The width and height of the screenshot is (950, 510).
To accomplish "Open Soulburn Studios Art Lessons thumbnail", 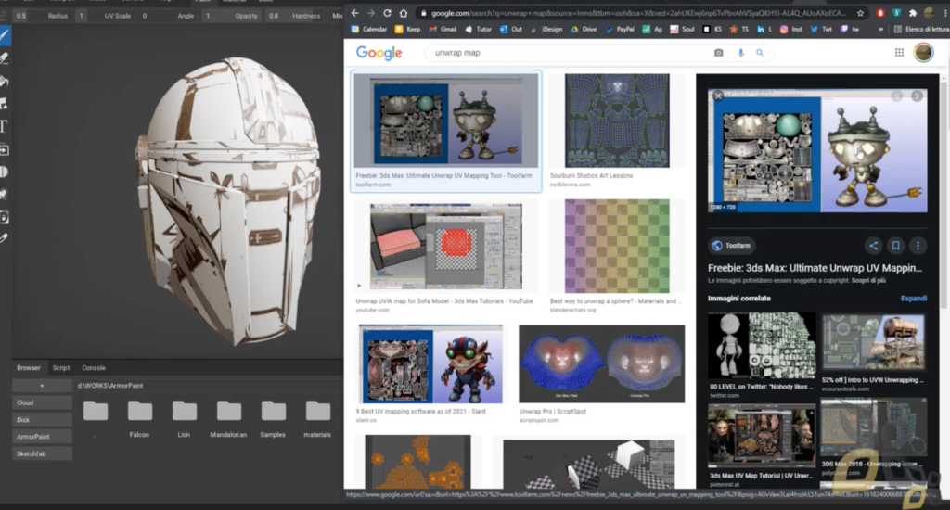I will click(617, 121).
